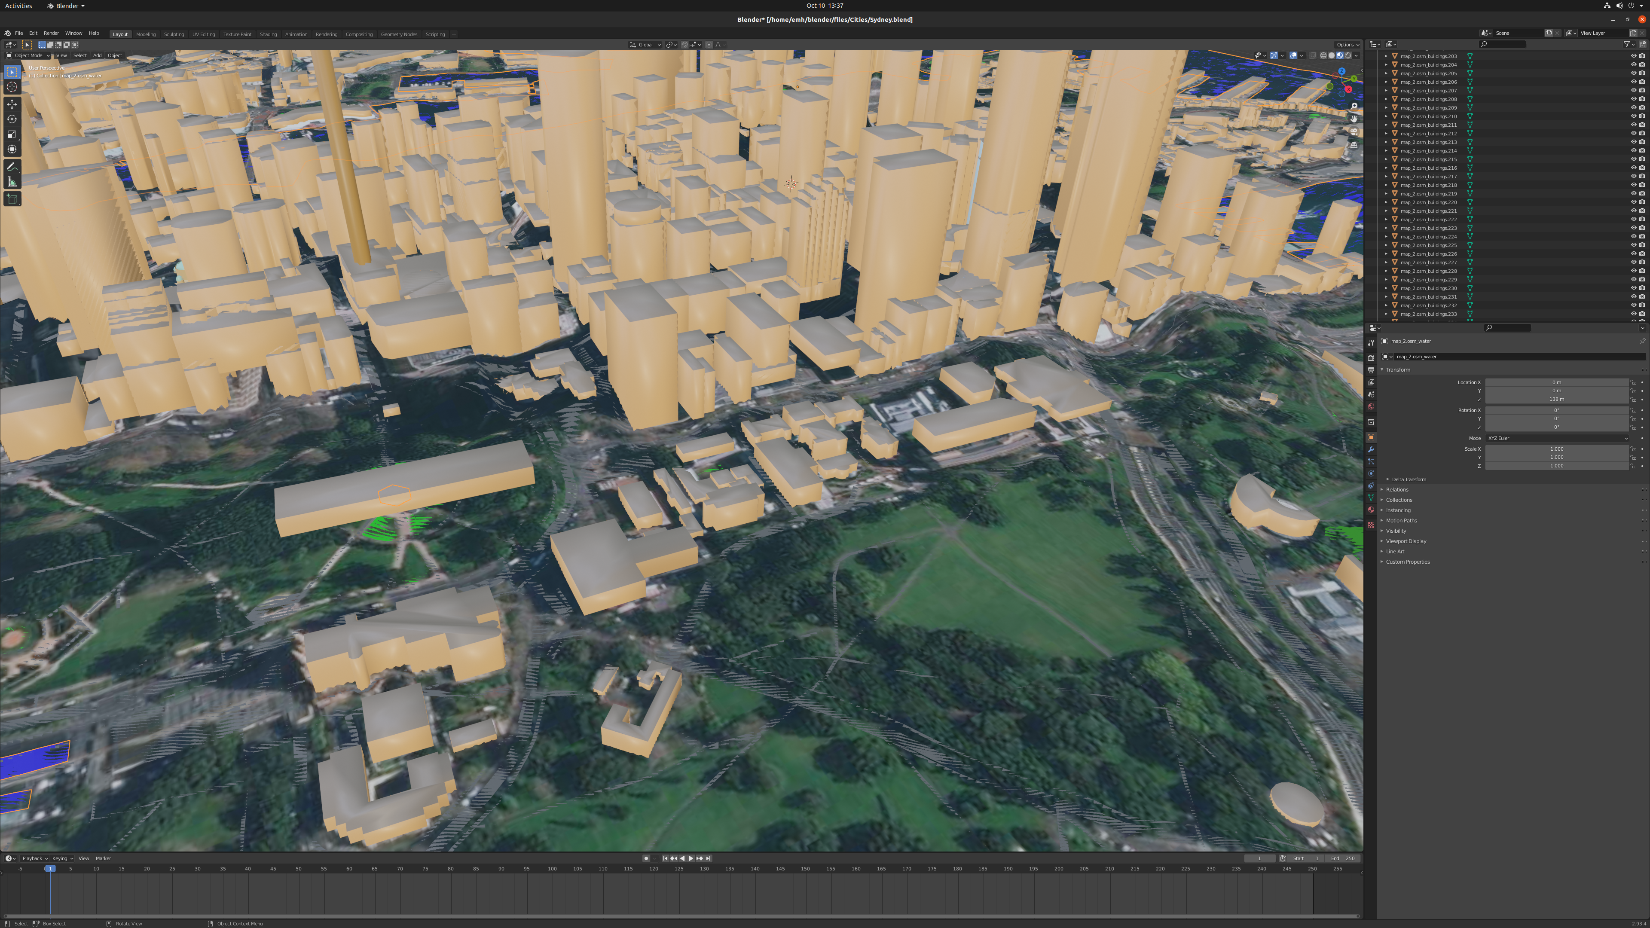This screenshot has height=928, width=1650.
Task: Open Global transform orientation dropdown
Action: click(646, 45)
